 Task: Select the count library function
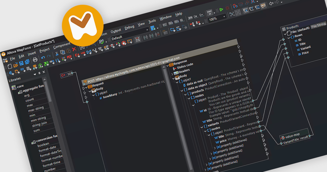click(x=30, y=100)
